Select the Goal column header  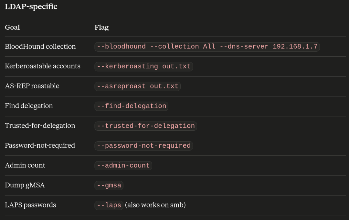[12, 27]
